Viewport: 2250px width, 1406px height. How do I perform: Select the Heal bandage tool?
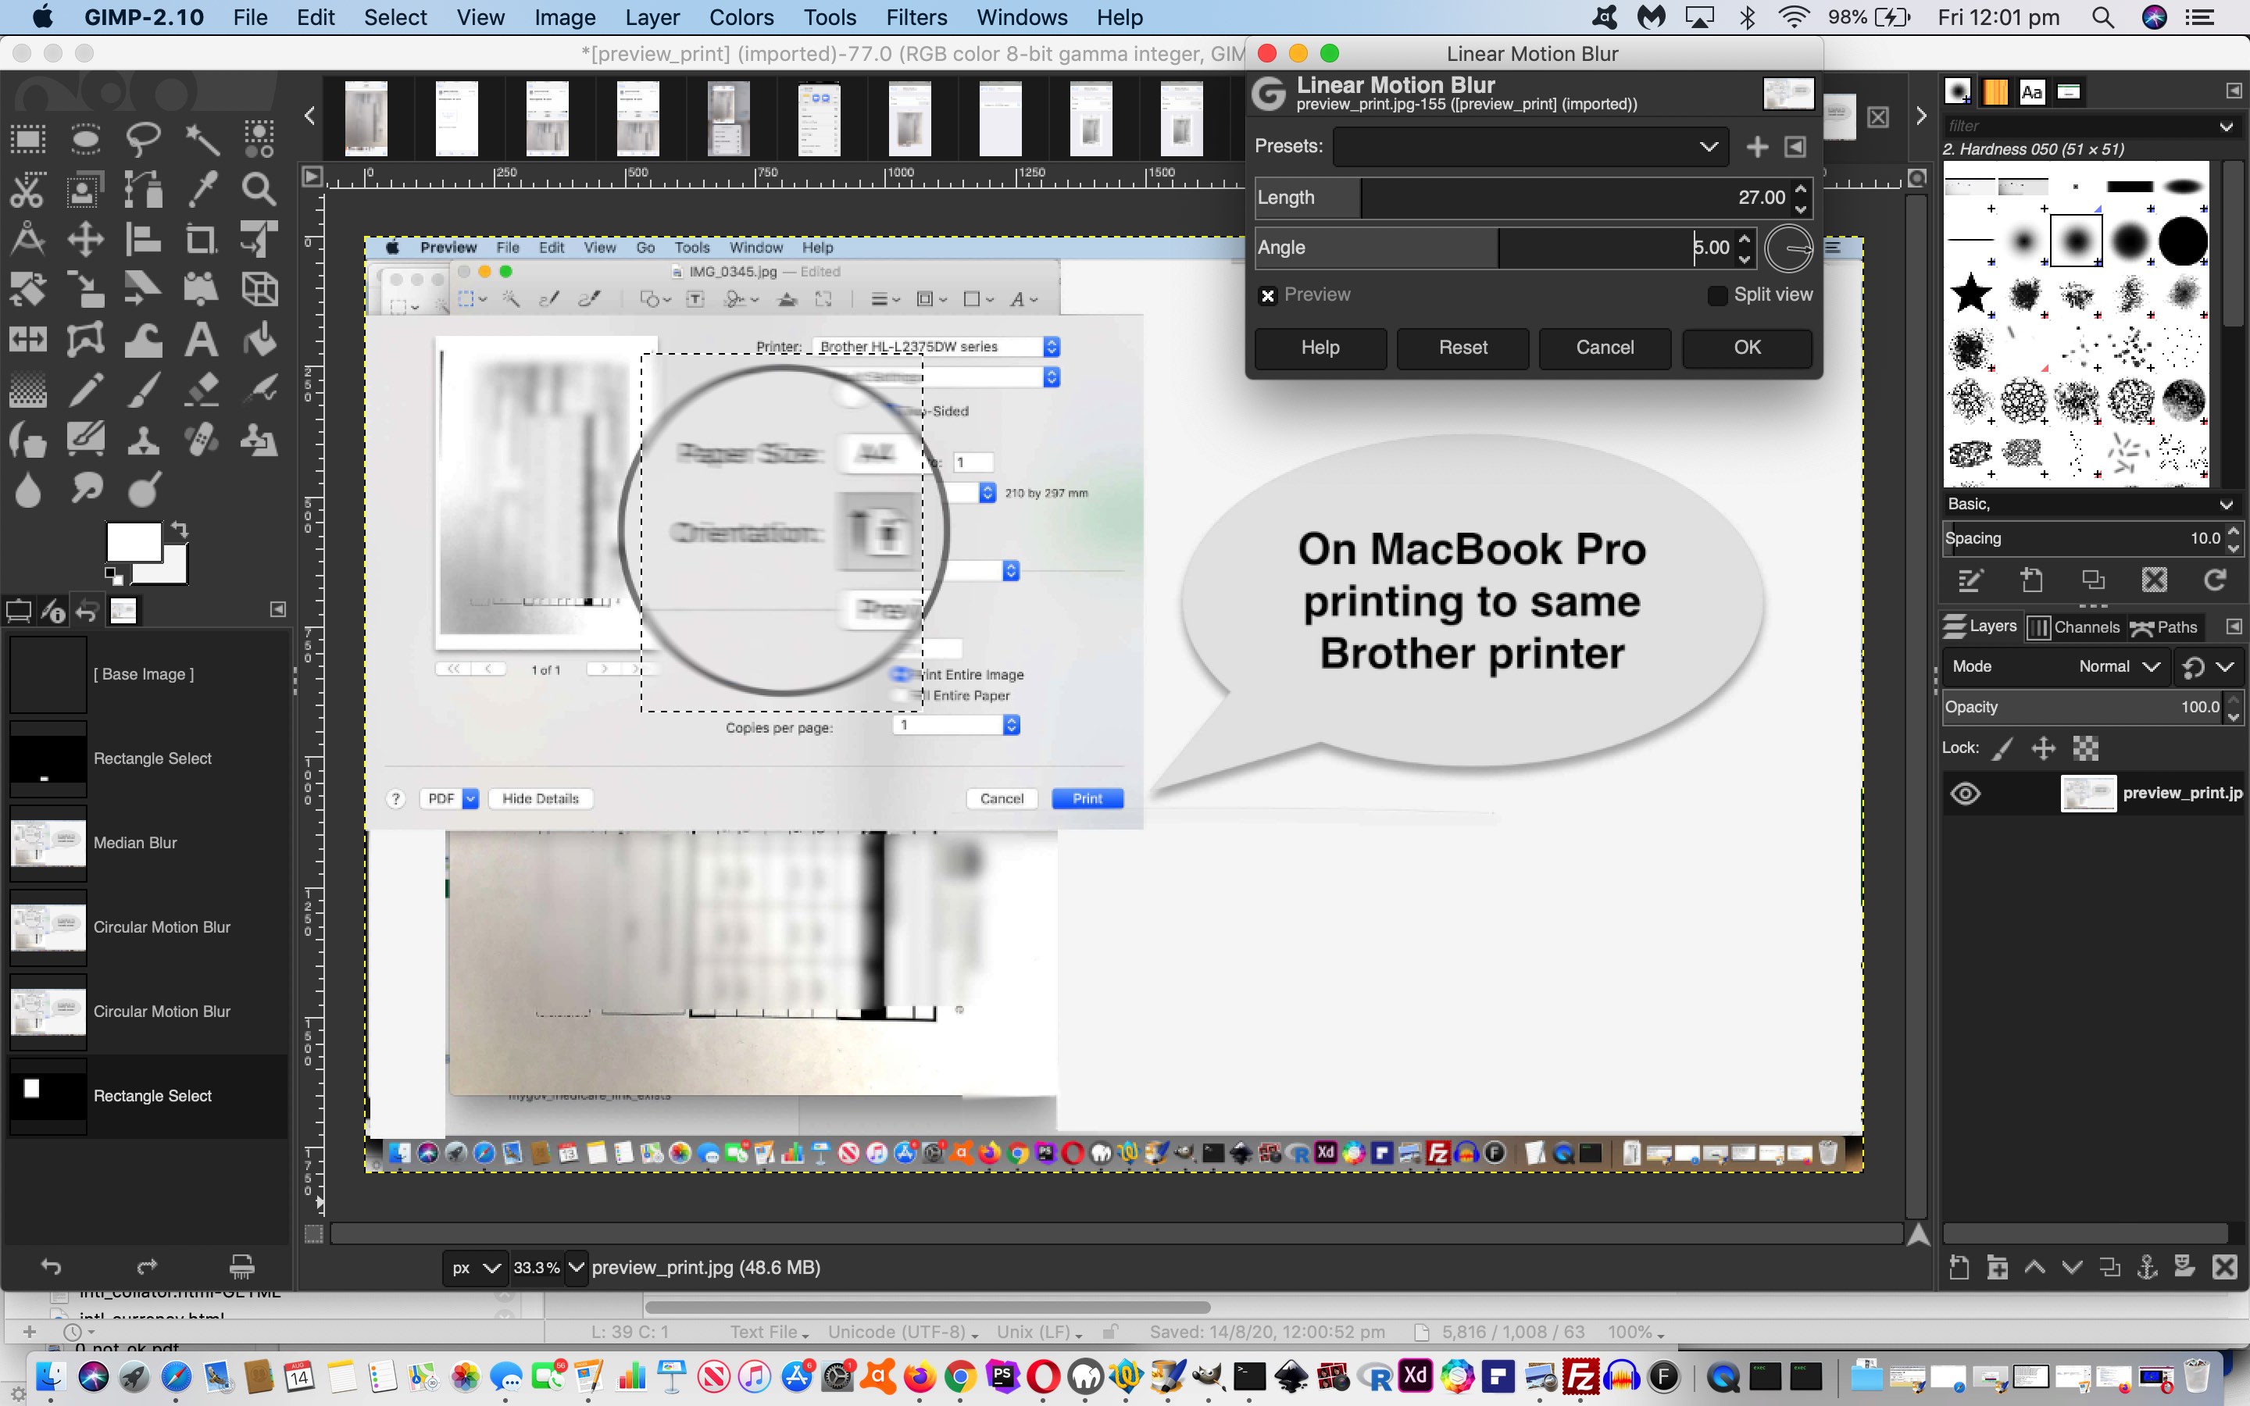tap(202, 440)
